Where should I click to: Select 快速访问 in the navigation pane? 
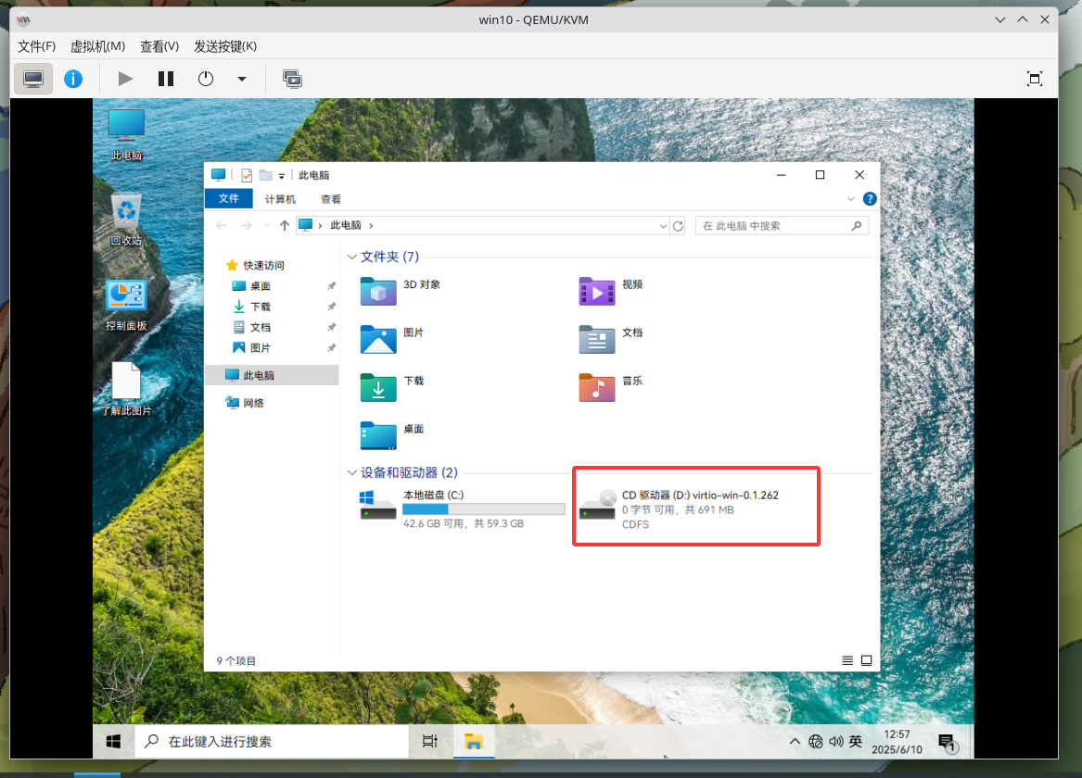point(255,265)
